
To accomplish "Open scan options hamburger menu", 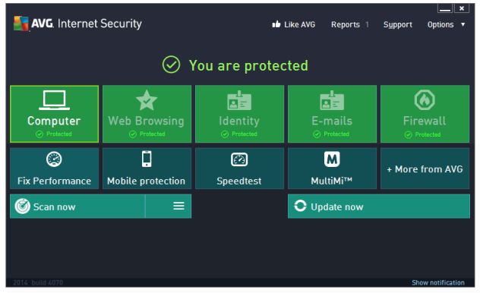I will 178,206.
